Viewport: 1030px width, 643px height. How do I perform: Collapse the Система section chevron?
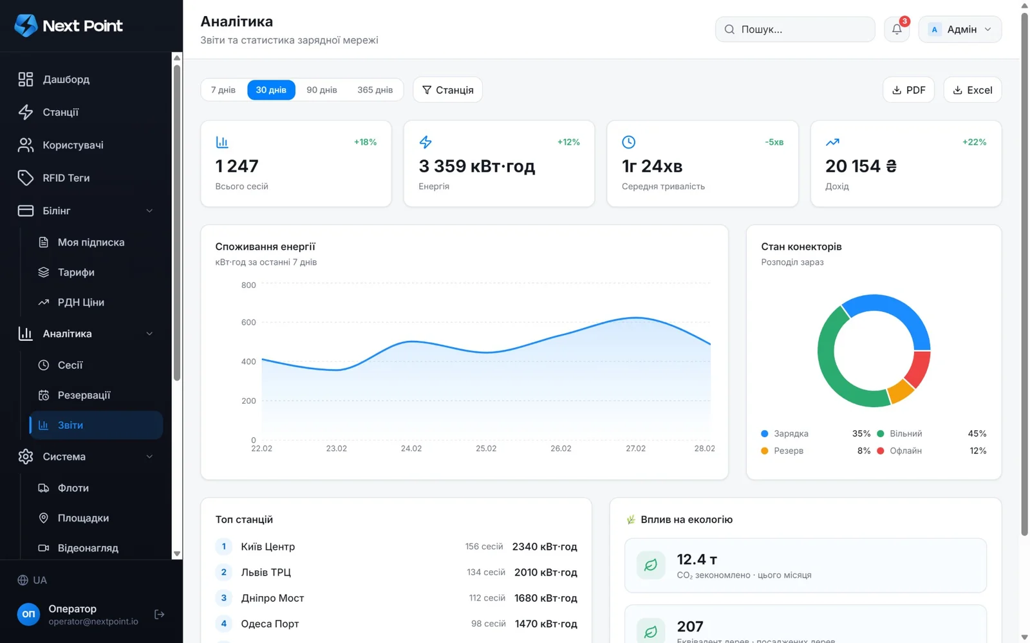tap(149, 457)
